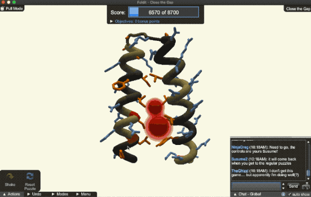
Task: Toggle the auto show checkbox
Action: pyautogui.click(x=289, y=194)
